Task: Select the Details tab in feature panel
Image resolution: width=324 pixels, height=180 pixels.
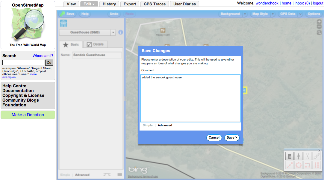Action: [95, 44]
